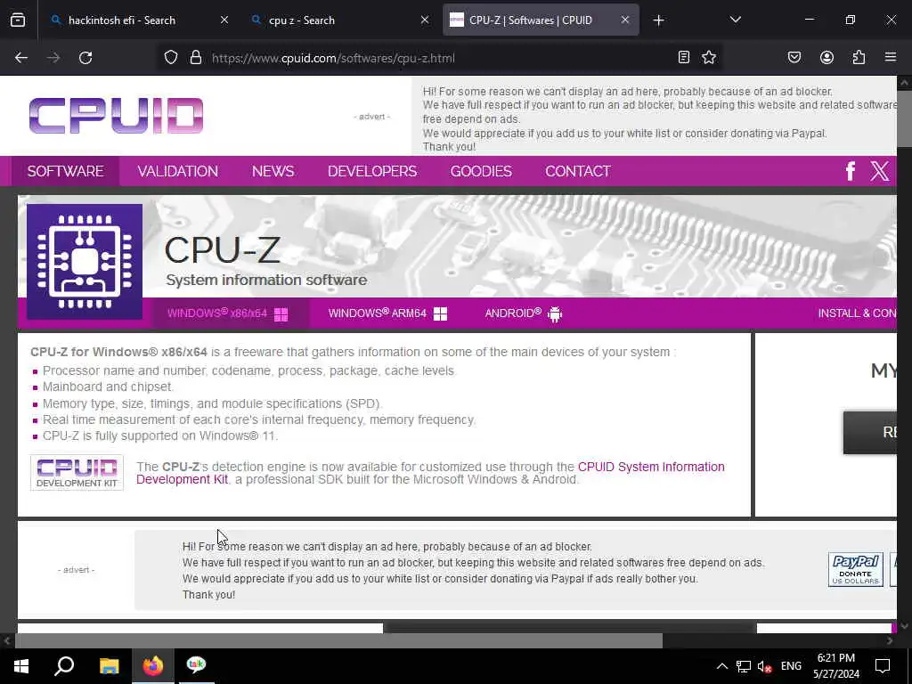Viewport: 912px width, 684px height.
Task: Show hidden tray icons chevron
Action: 721,666
